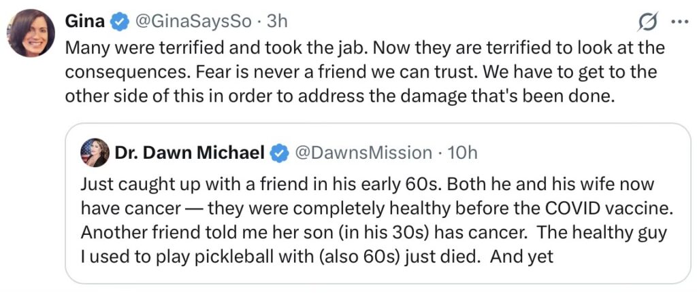Image resolution: width=697 pixels, height=294 pixels.
Task: Open Grok actions icon on Gina's post
Action: pyautogui.click(x=647, y=22)
